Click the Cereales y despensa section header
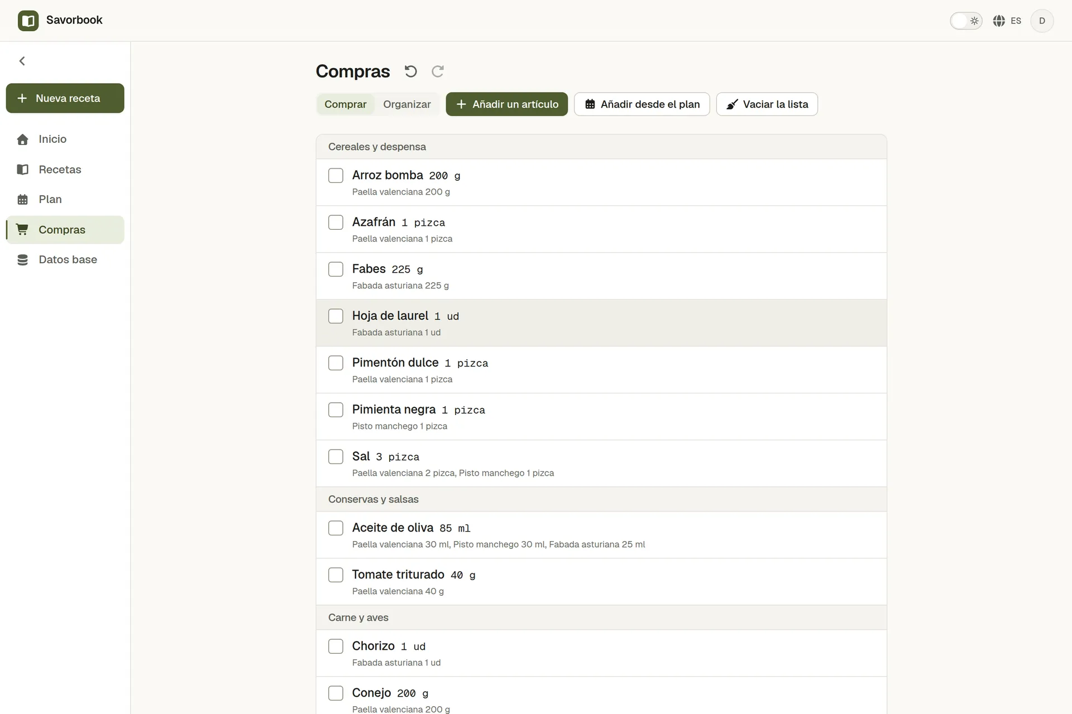Screen dimensions: 1072x714 tap(601, 147)
